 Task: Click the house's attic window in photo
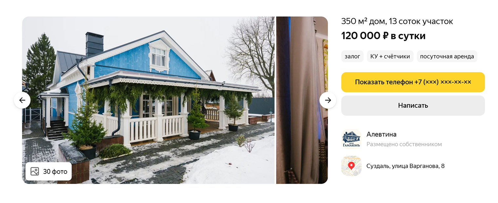(159, 56)
